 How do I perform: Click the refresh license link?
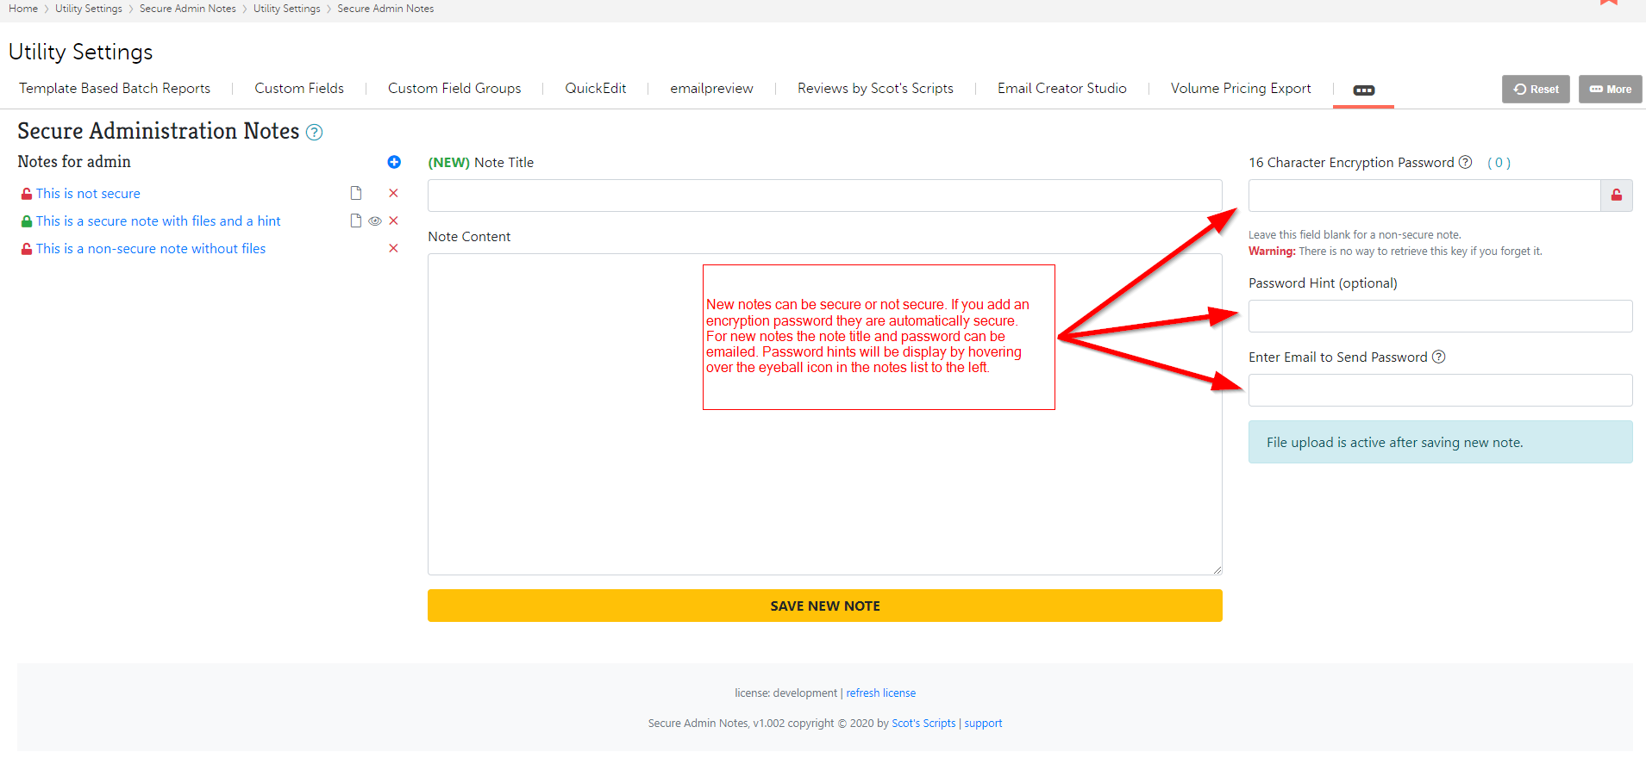[x=880, y=693]
